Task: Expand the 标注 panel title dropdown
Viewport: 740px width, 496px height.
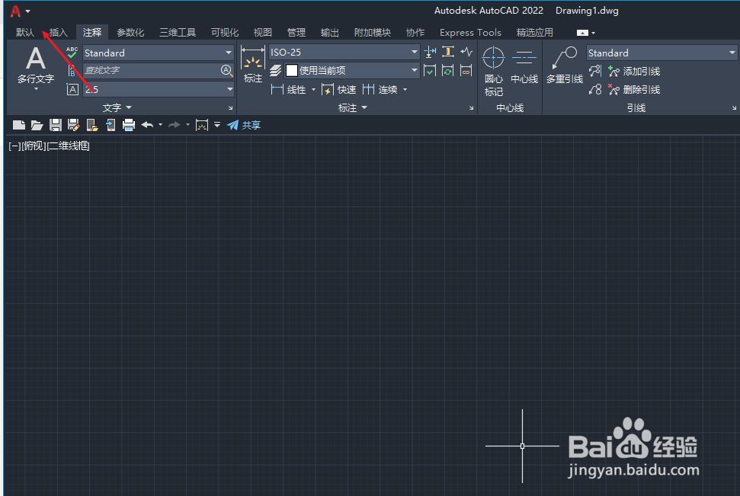Action: (353, 108)
